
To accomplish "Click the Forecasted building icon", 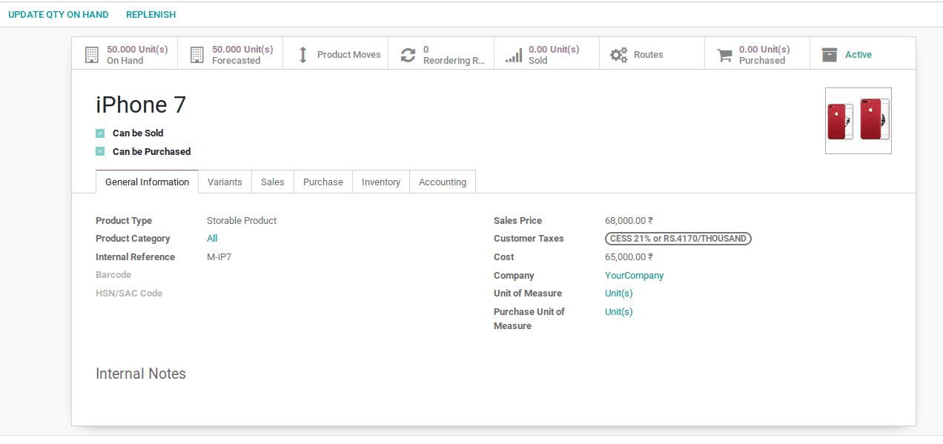I will coord(196,55).
